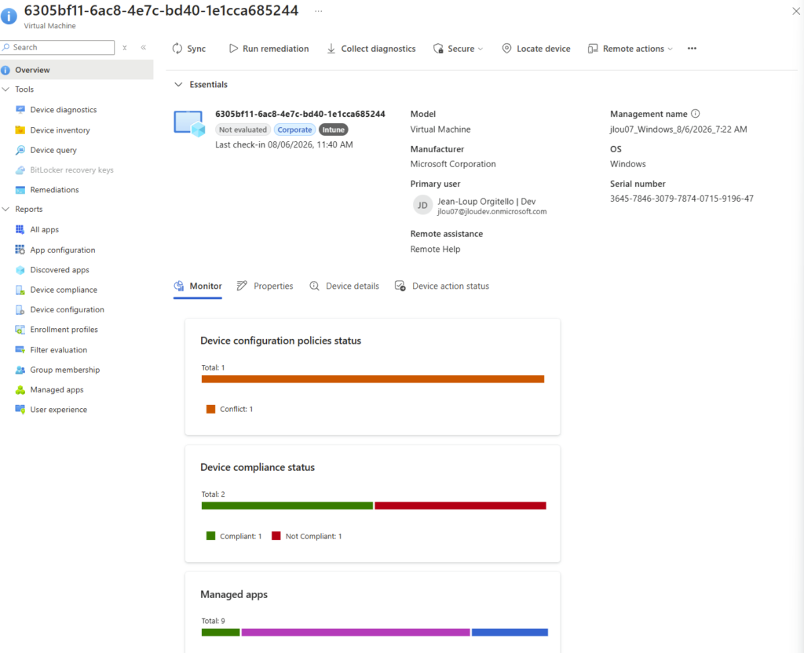Select the serial number value text
This screenshot has height=653, width=804.
(x=682, y=199)
